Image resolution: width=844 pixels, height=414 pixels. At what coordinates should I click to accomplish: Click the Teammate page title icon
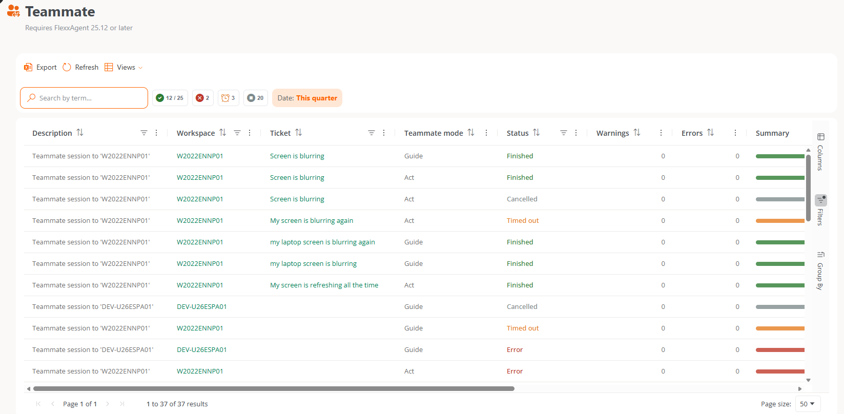[x=13, y=11]
